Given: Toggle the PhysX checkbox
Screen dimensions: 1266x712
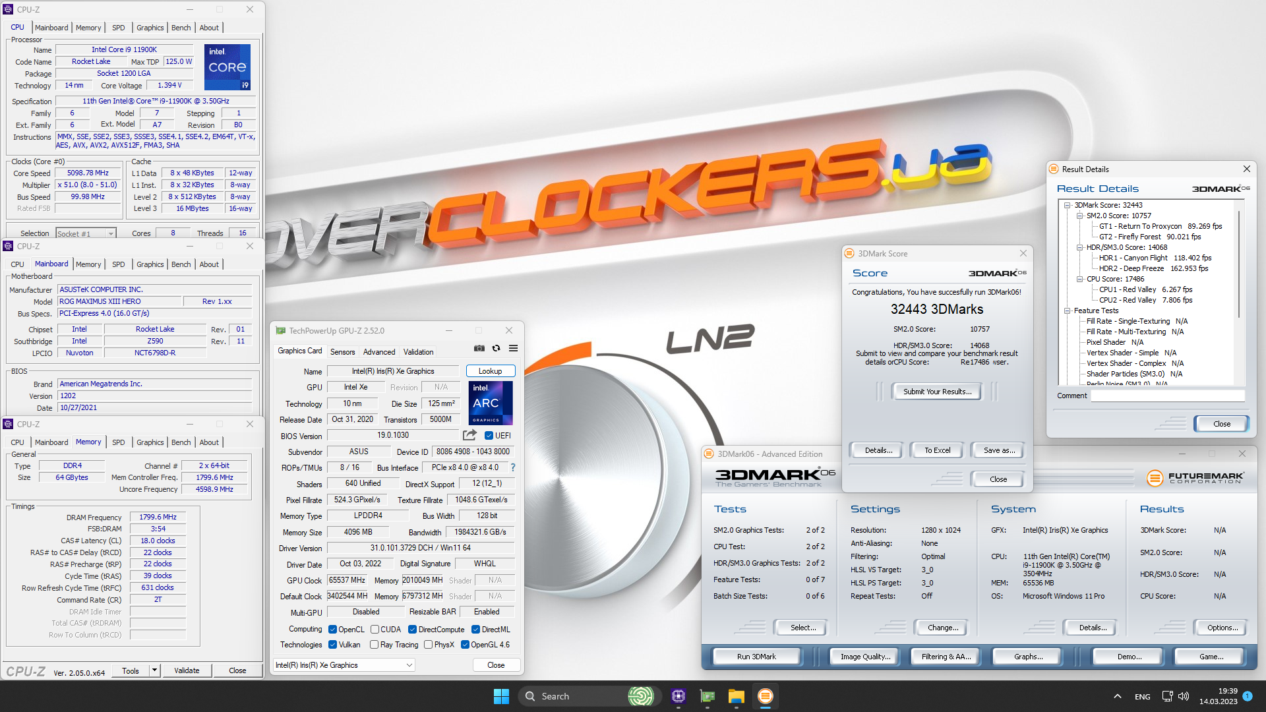Looking at the screenshot, I should (428, 645).
